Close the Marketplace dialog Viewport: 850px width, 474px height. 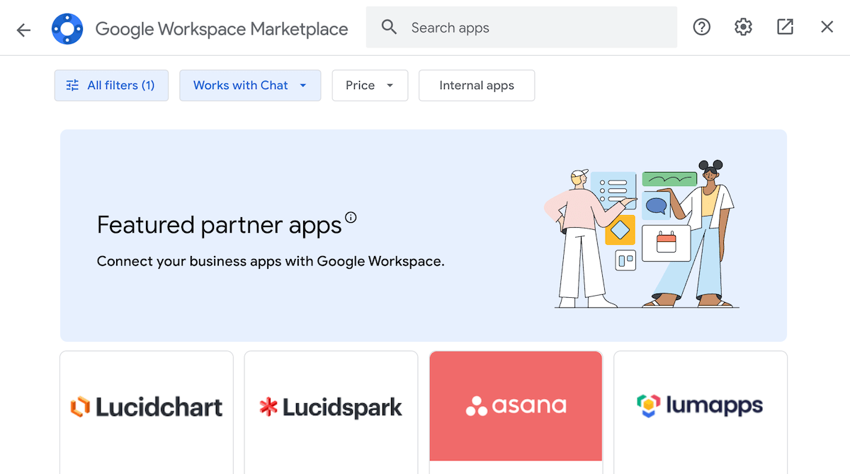[827, 28]
